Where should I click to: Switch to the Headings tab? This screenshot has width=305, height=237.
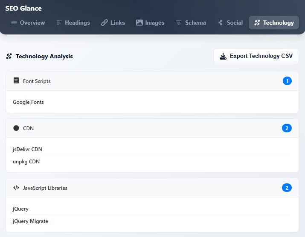pos(73,23)
